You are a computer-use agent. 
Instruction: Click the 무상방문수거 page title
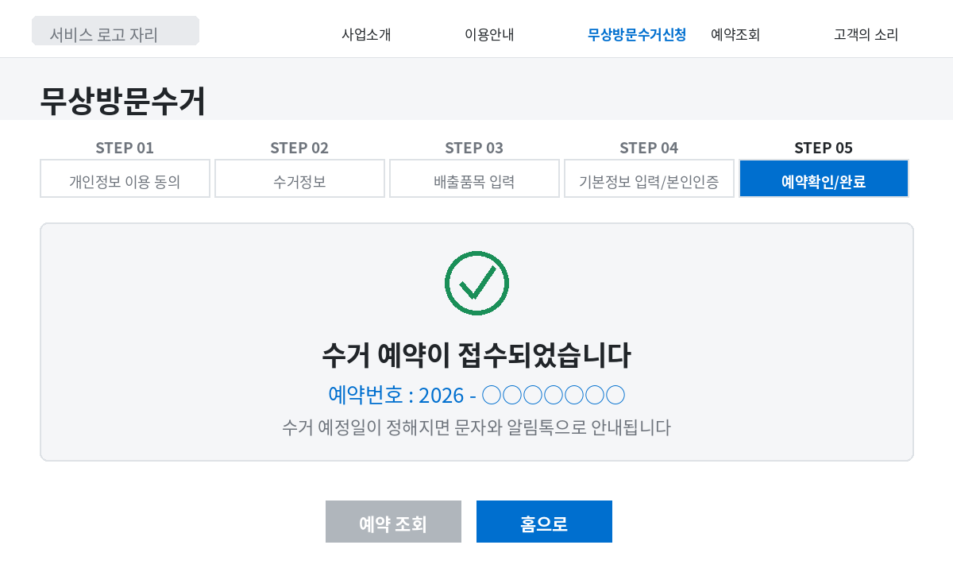(x=122, y=101)
